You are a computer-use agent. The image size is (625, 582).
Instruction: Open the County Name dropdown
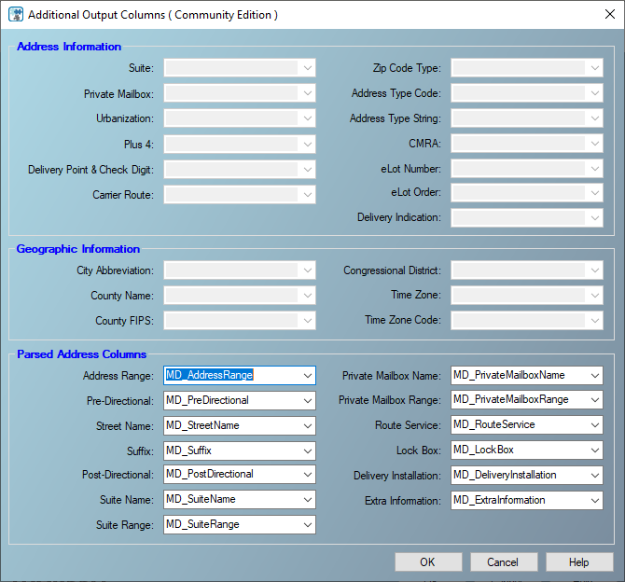coord(240,296)
